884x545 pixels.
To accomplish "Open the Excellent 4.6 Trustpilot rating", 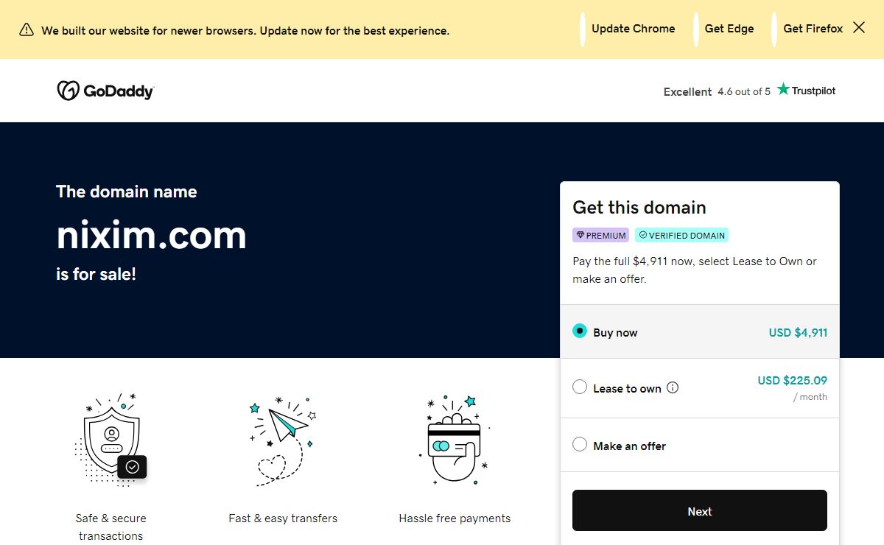I will coord(716,91).
